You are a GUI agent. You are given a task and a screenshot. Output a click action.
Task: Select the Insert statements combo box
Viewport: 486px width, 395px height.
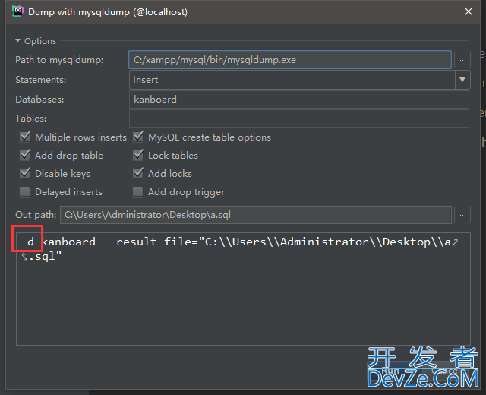(299, 80)
